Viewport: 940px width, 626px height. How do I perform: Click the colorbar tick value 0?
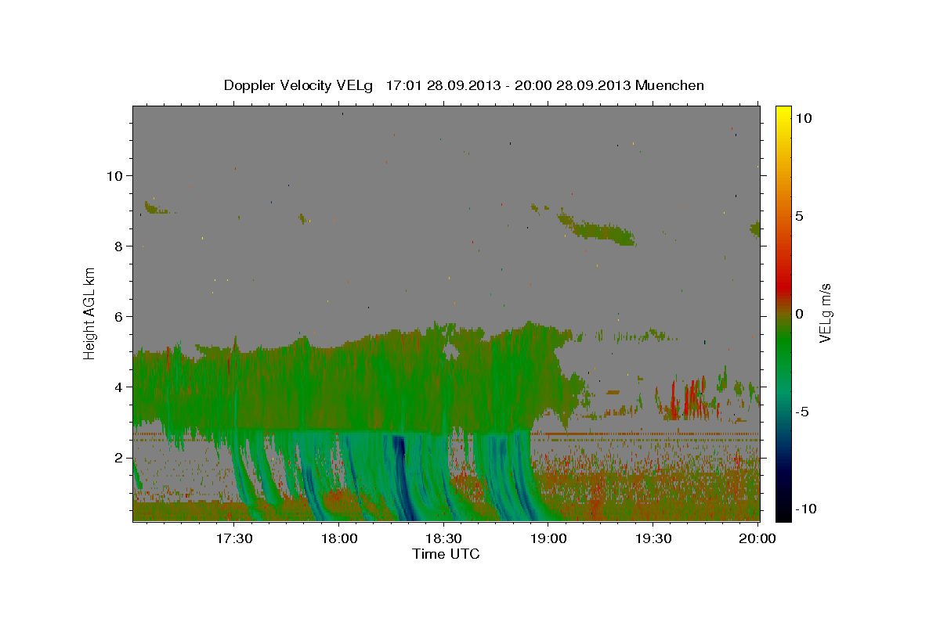point(799,314)
